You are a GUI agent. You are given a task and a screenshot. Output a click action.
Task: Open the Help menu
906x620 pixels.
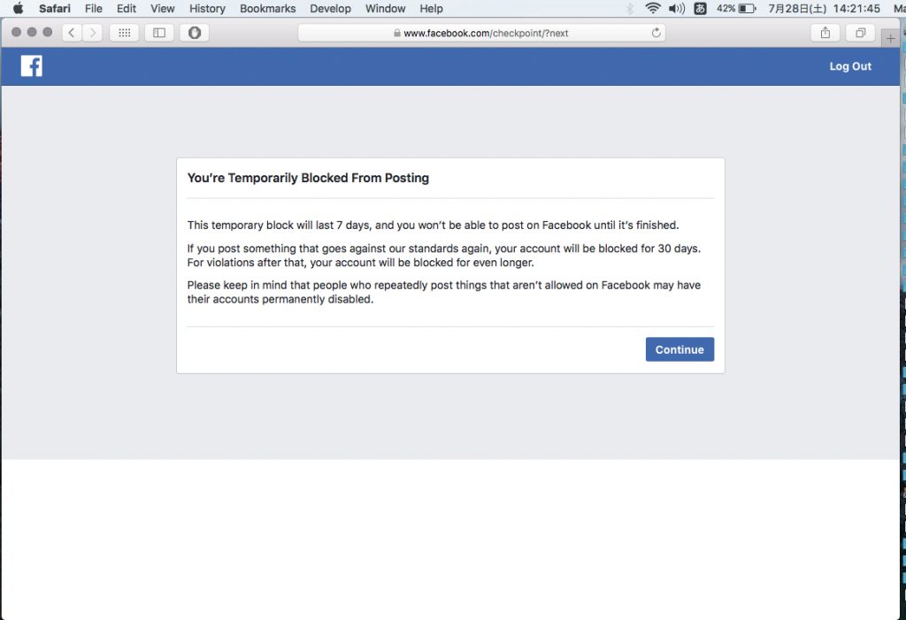431,9
